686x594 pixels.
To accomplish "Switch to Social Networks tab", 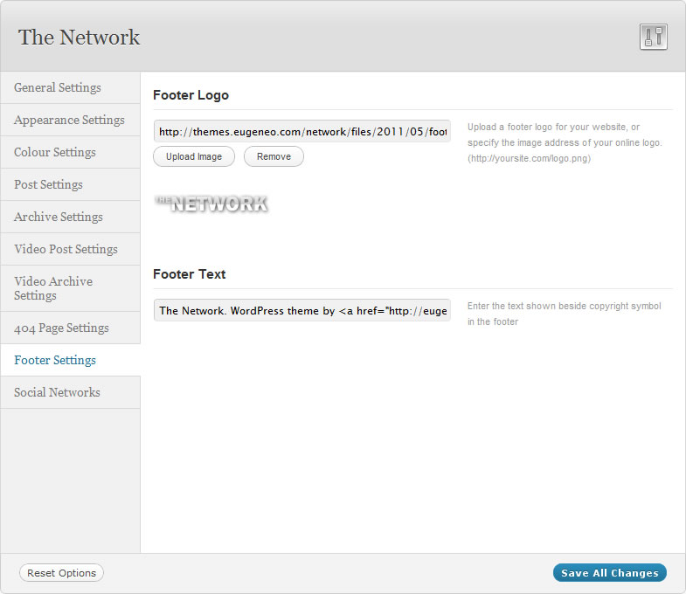I will (57, 392).
